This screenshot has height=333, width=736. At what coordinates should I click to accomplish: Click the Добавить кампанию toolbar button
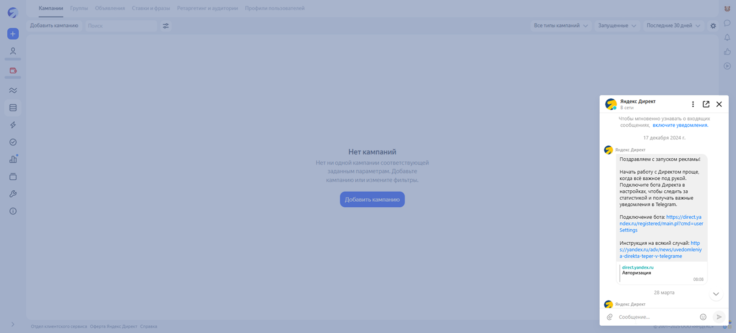pos(54,26)
